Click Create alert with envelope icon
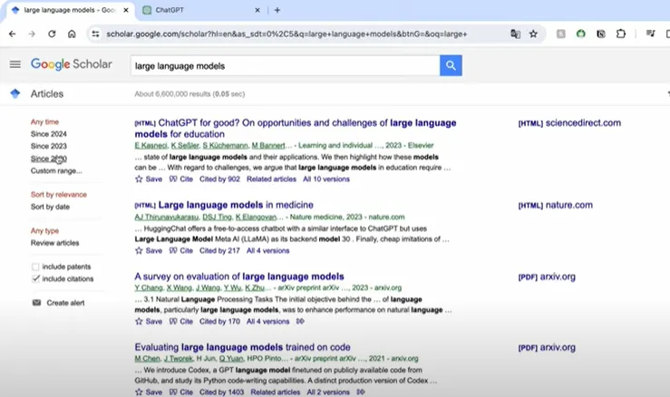Viewport: 670px width, 397px height. pos(59,303)
